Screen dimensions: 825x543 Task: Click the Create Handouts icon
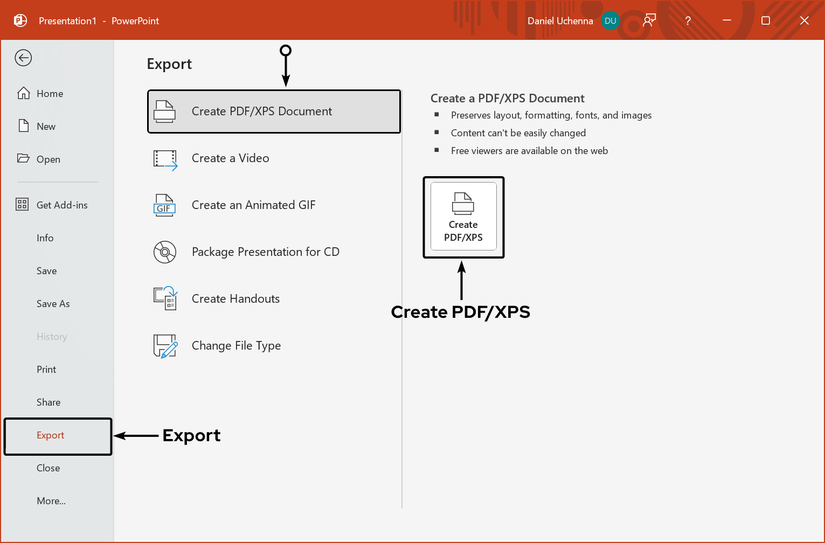tap(165, 298)
